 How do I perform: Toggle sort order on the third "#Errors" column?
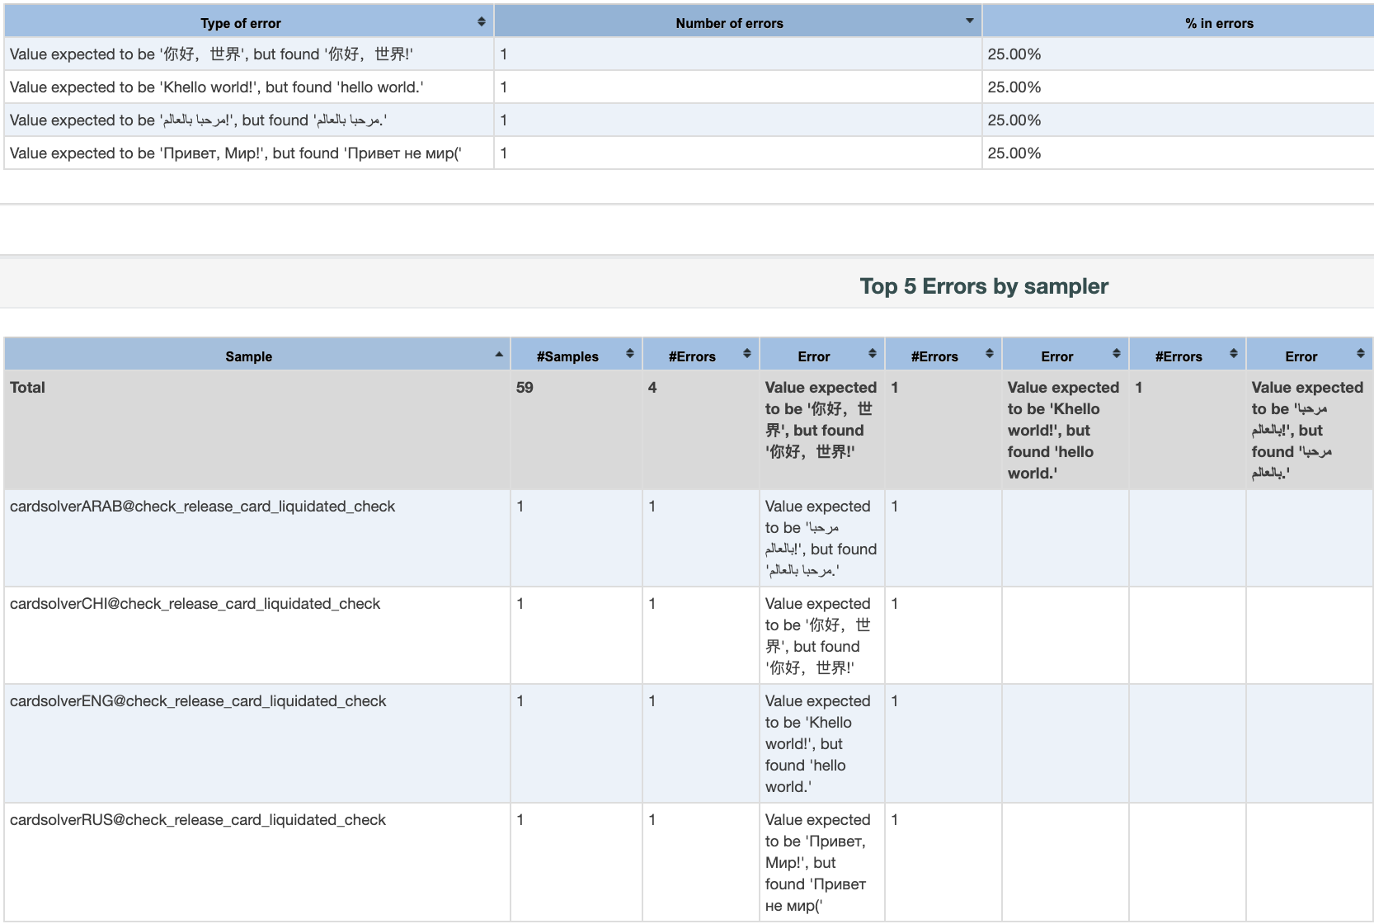tap(1233, 355)
